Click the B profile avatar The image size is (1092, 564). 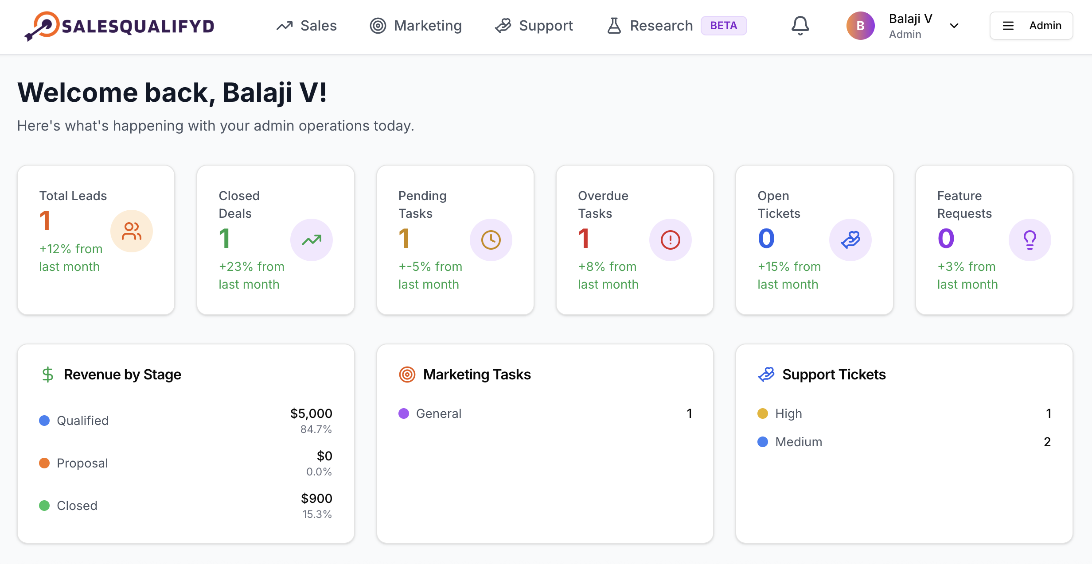tap(860, 26)
